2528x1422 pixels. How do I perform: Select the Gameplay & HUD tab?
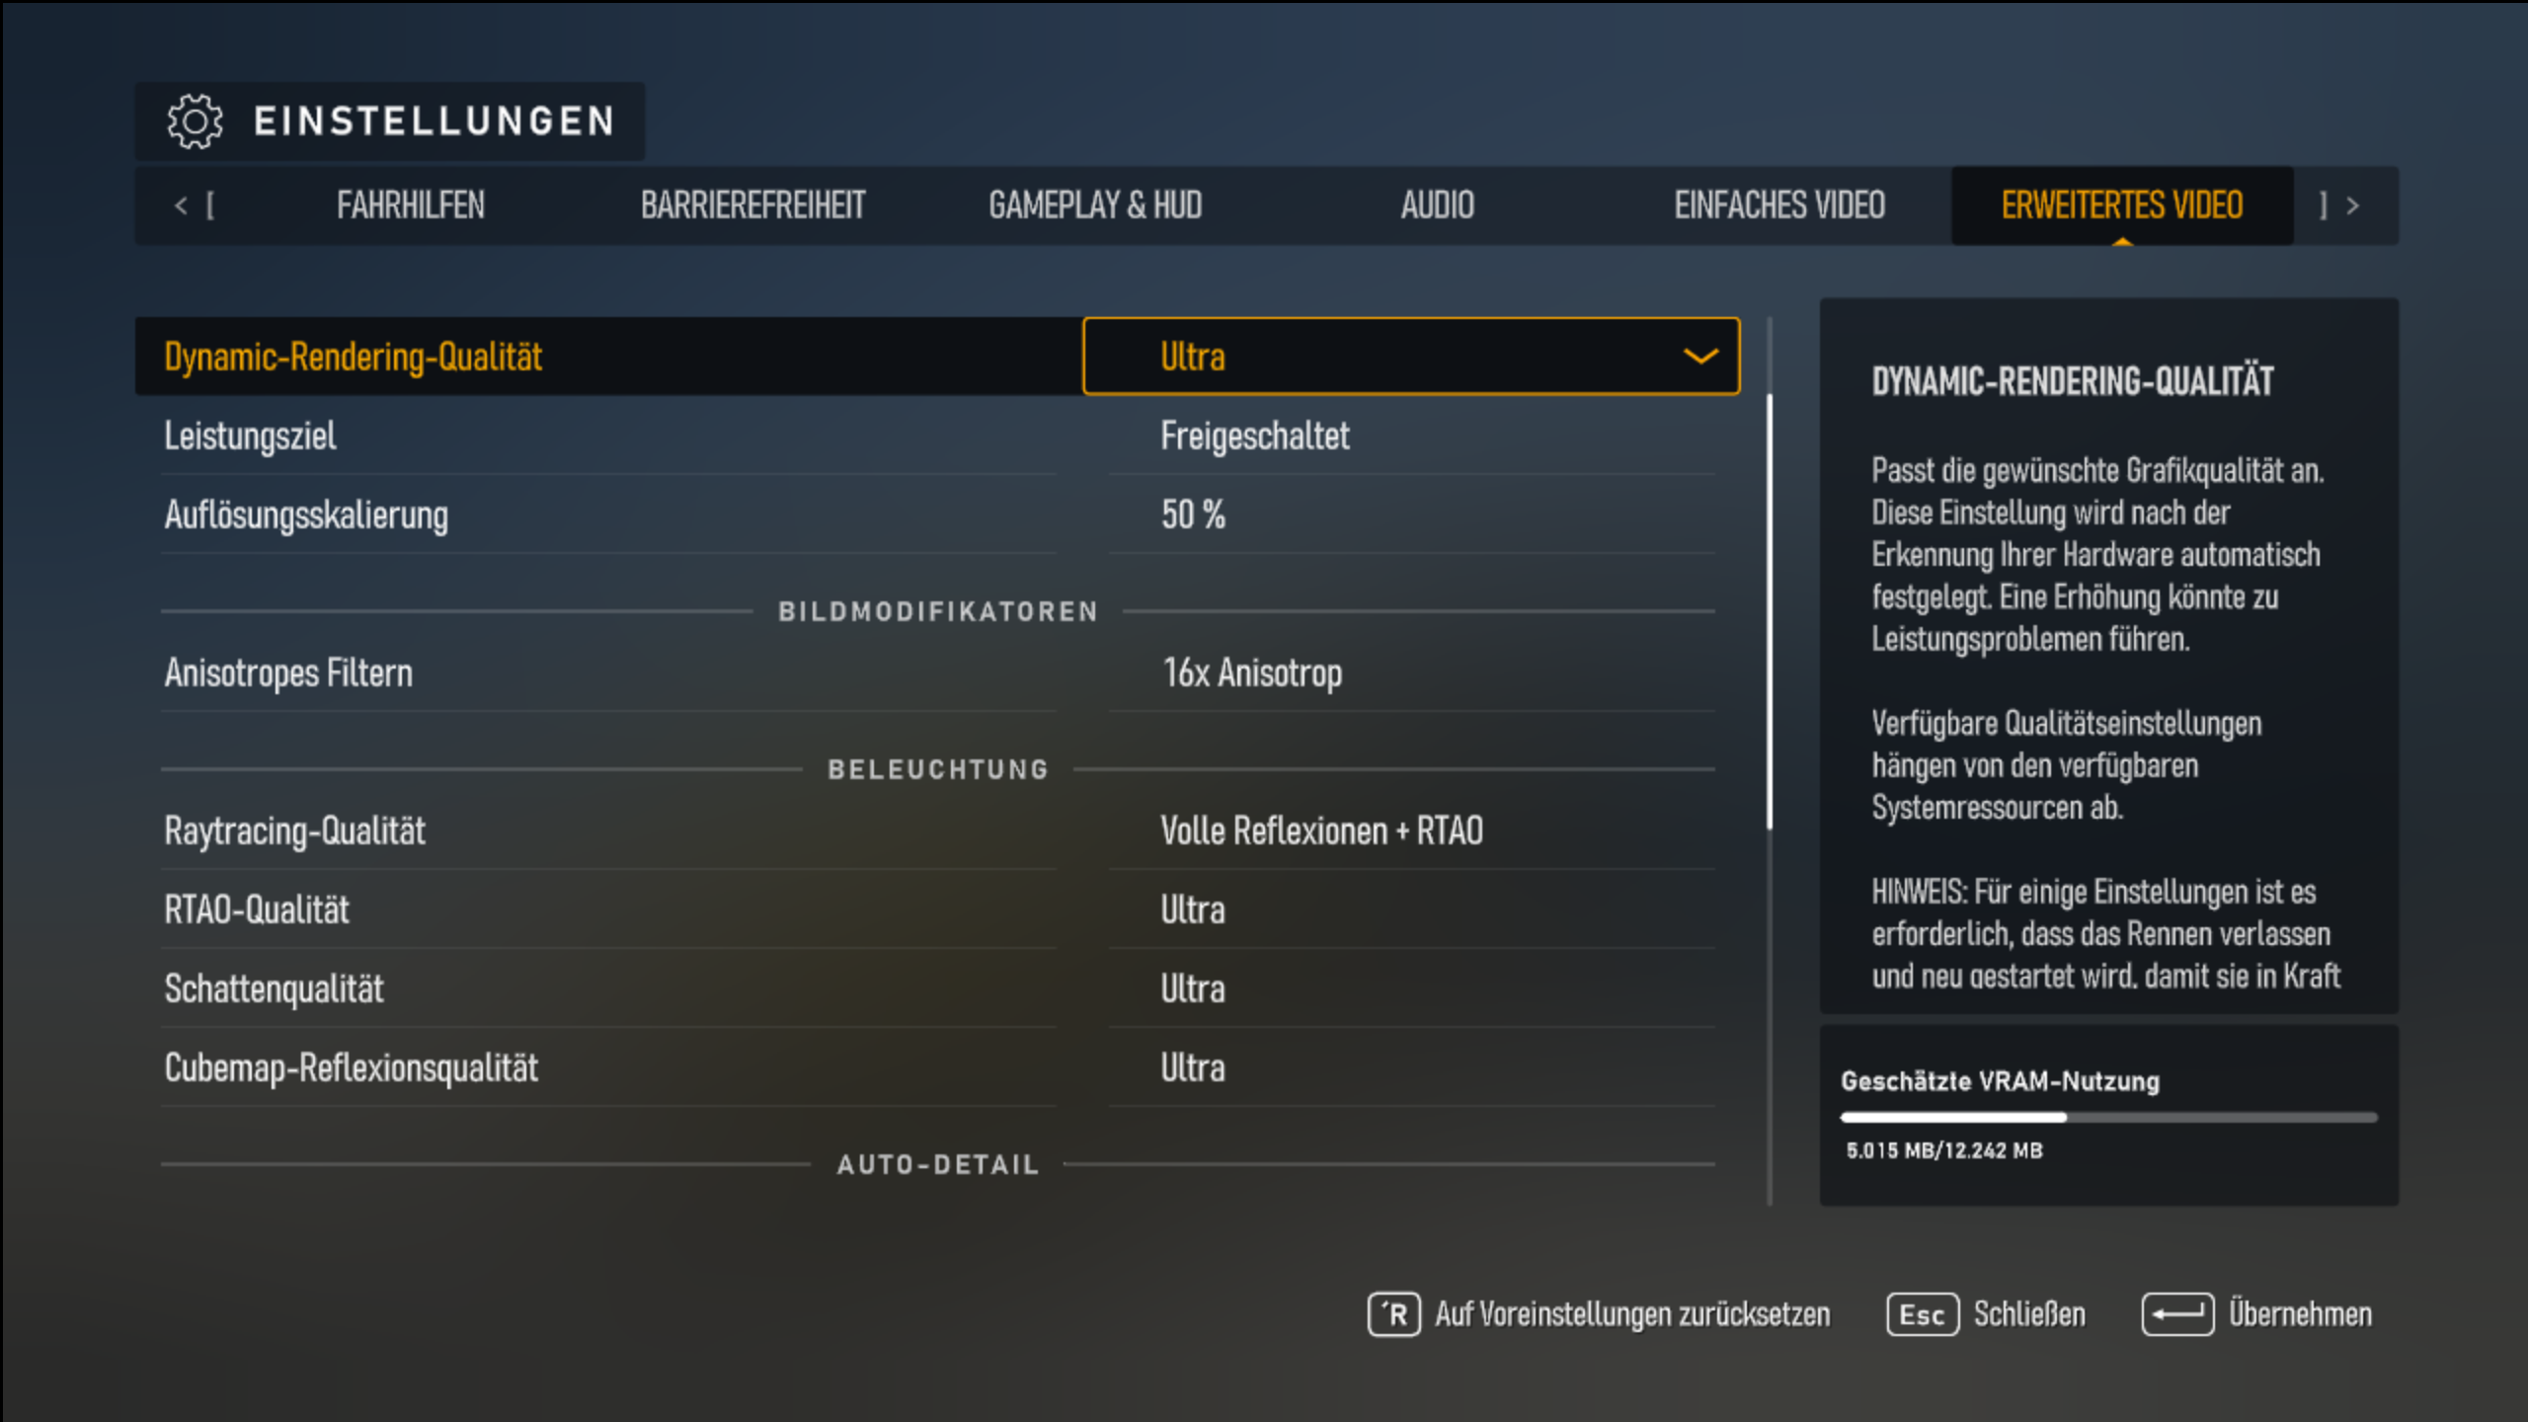[1096, 205]
